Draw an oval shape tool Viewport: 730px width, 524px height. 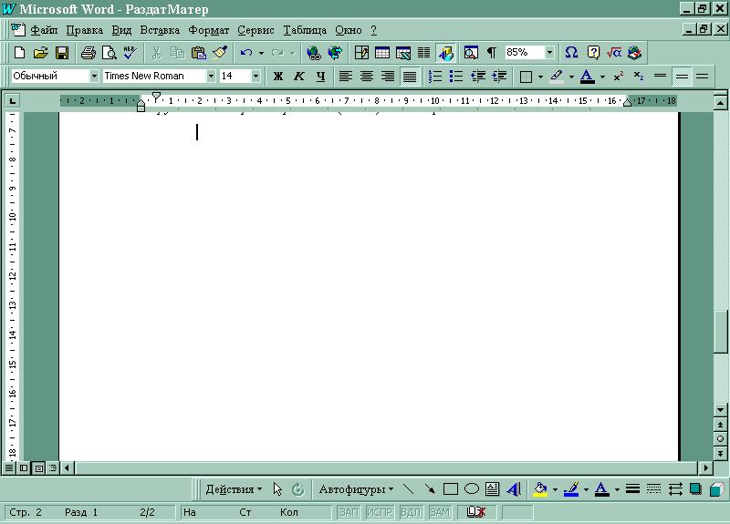(472, 489)
